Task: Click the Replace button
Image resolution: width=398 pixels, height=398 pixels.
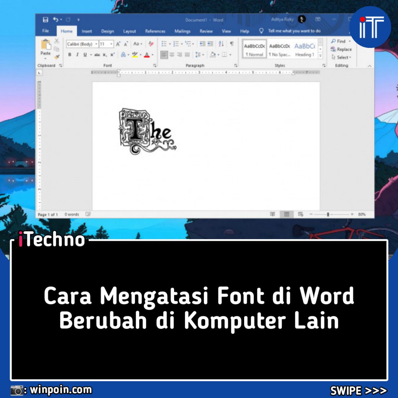Action: (341, 49)
